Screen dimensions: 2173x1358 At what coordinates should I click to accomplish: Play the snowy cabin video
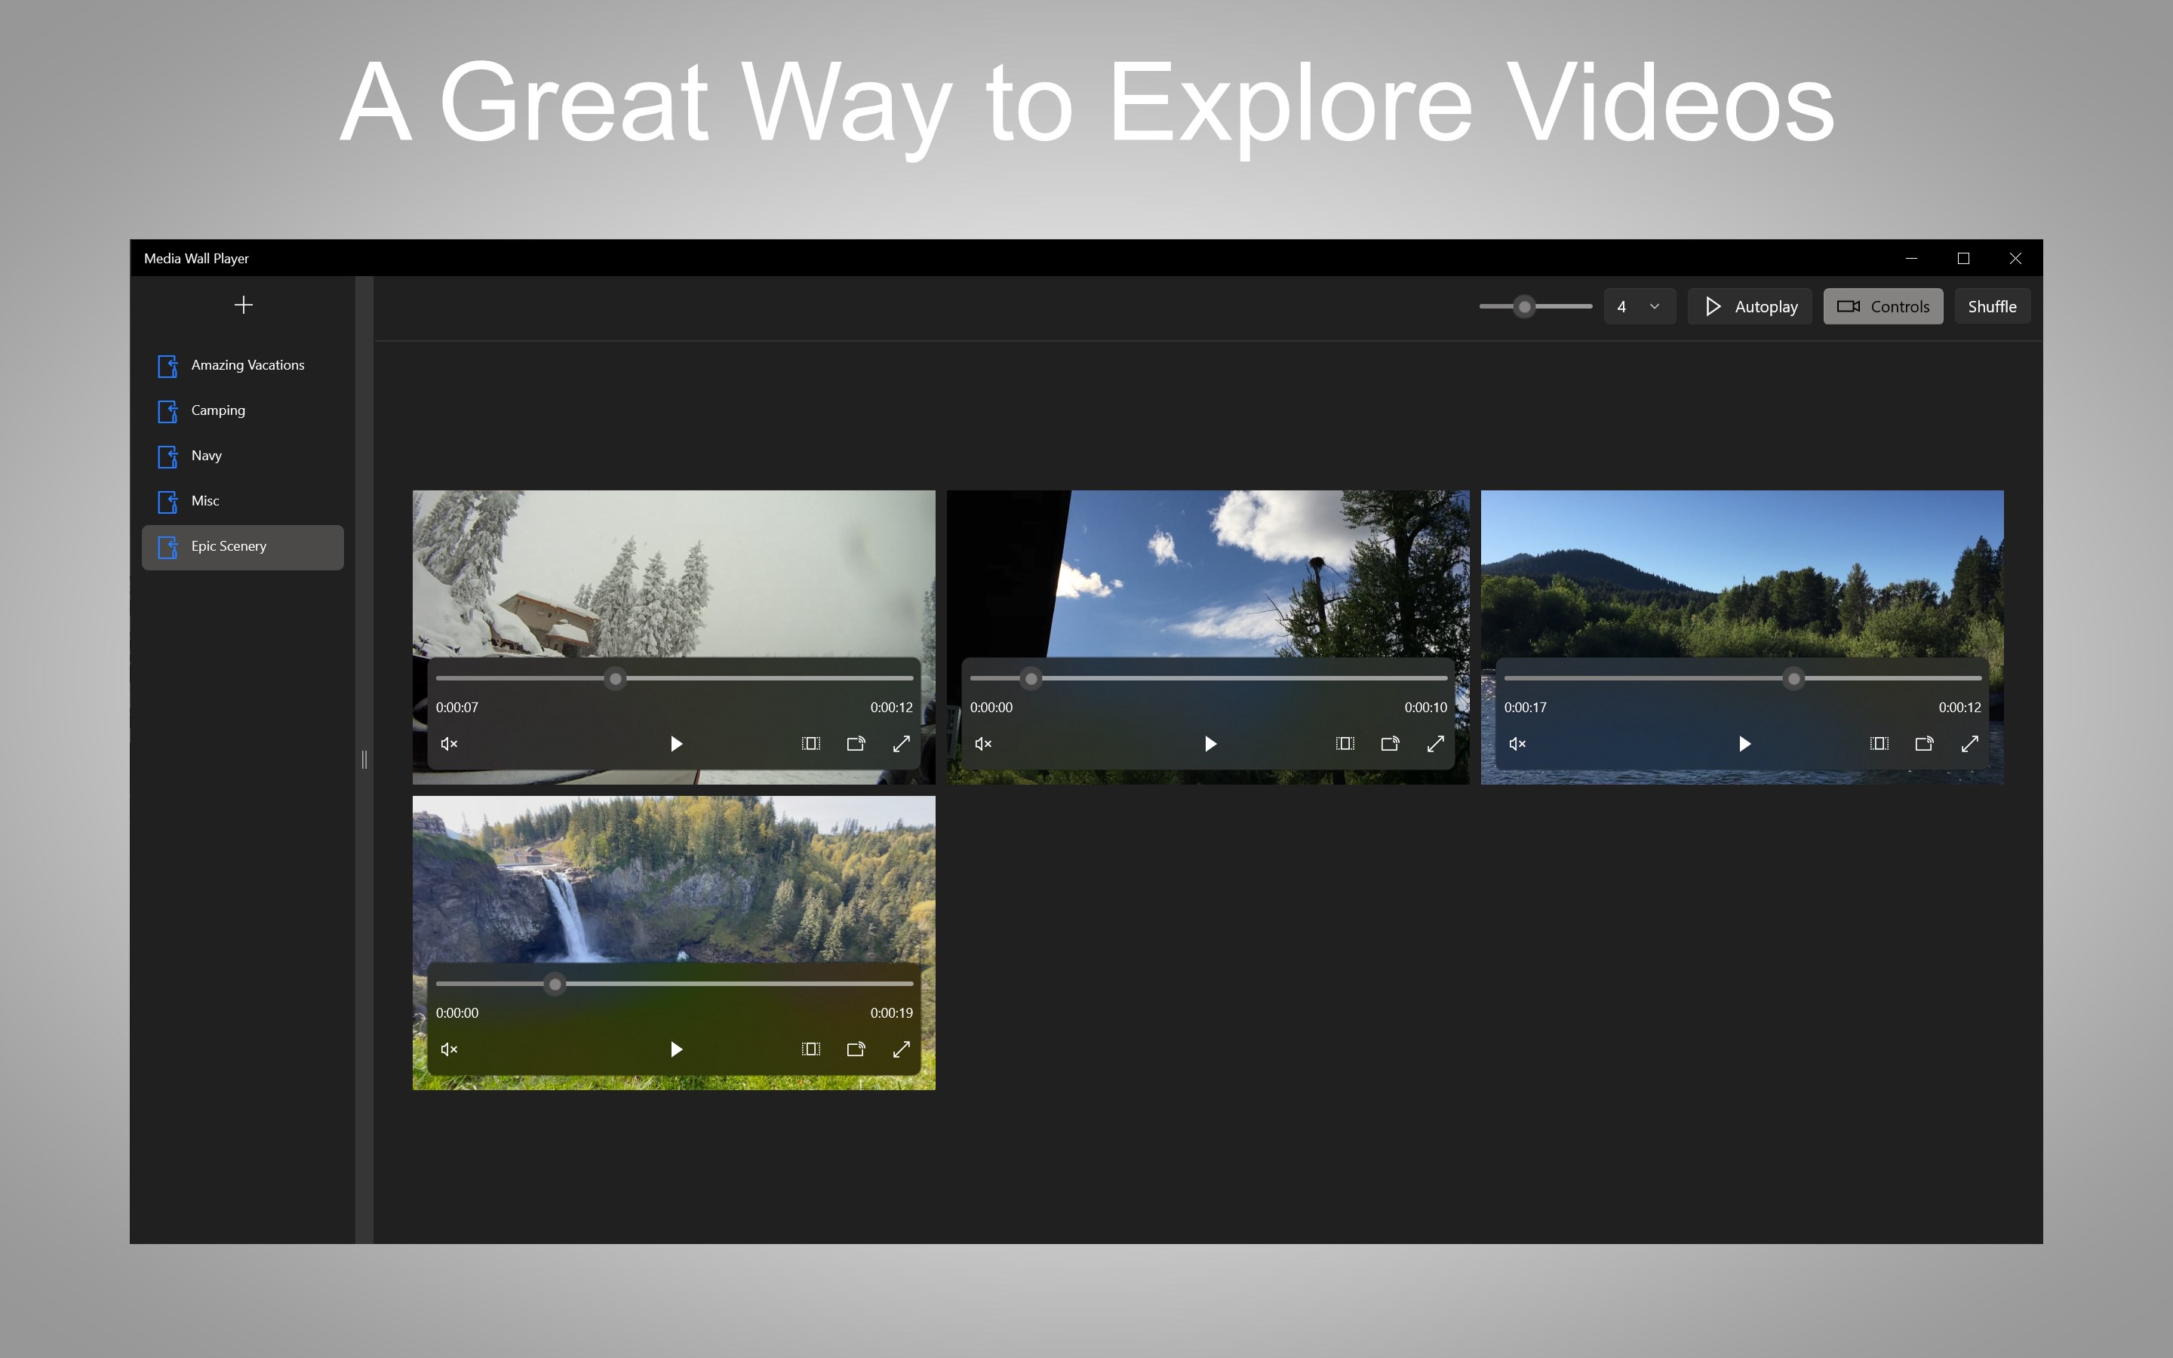coord(676,744)
